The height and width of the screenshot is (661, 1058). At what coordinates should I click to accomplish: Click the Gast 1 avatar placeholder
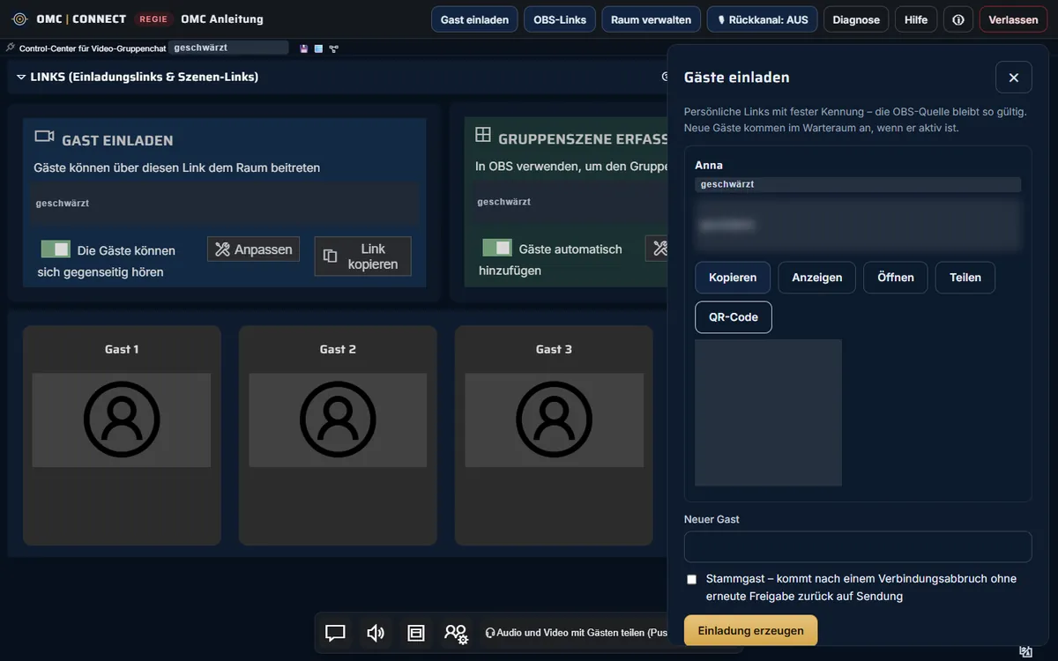122,420
